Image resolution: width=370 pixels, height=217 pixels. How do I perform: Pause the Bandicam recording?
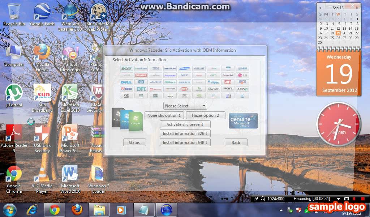[354, 199]
